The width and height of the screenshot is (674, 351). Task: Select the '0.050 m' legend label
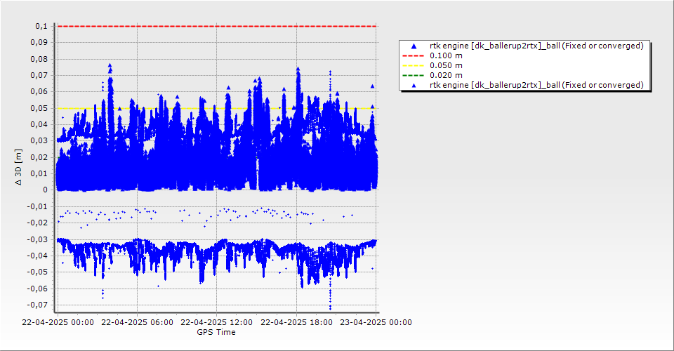click(447, 66)
